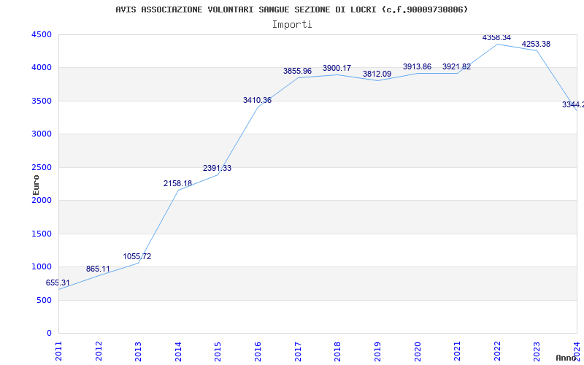Select the 4358.34 data label
The width and height of the screenshot is (584, 365).
click(496, 38)
